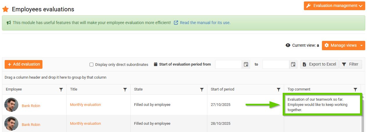Sort by the Employee column header

coord(14,89)
